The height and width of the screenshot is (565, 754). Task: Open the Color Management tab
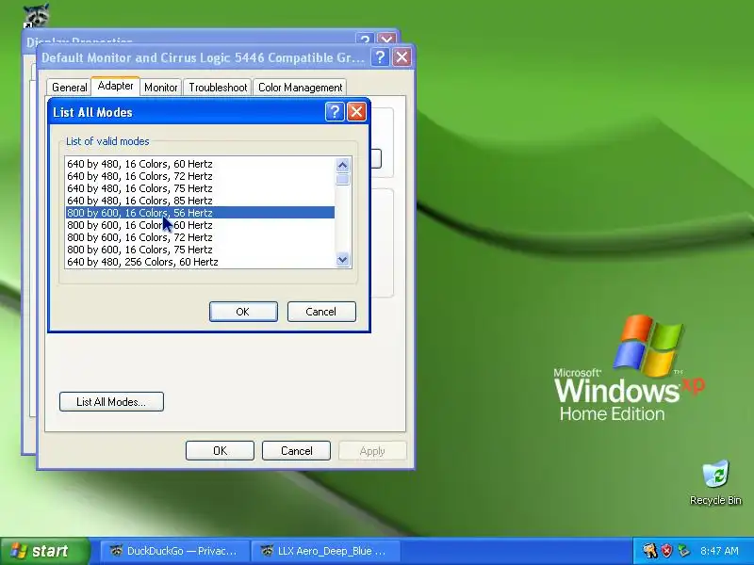pos(300,88)
